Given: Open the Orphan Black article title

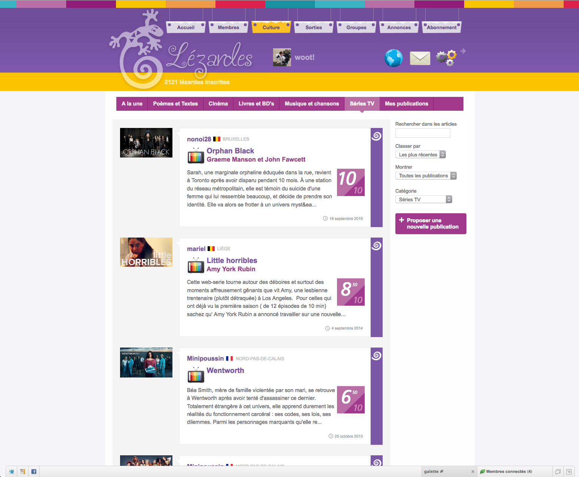Looking at the screenshot, I should click(230, 151).
